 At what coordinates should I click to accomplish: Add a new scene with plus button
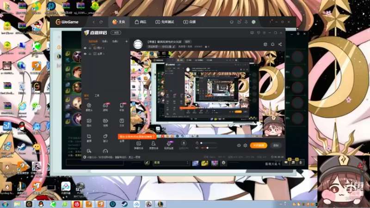pyautogui.click(x=126, y=42)
